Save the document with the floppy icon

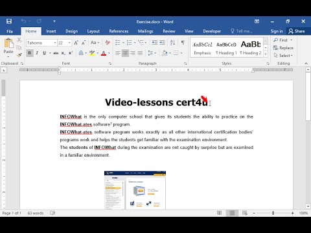(x=9, y=21)
